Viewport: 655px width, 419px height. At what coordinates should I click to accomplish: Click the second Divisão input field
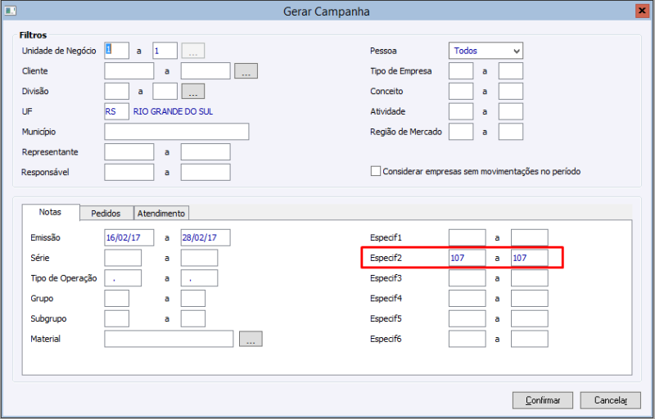[165, 91]
